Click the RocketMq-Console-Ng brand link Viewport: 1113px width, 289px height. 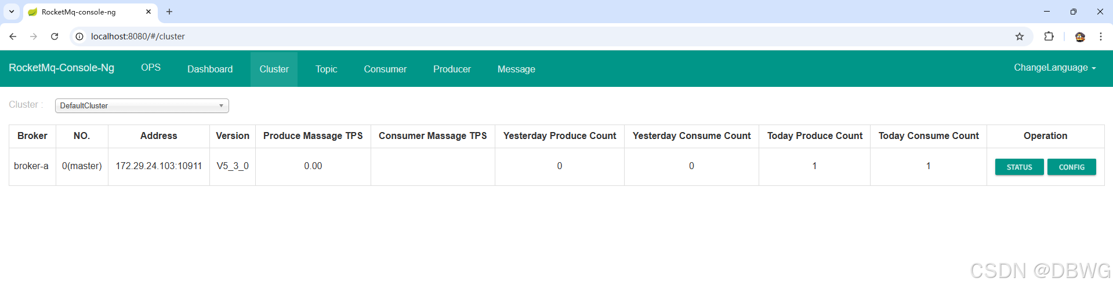point(61,68)
